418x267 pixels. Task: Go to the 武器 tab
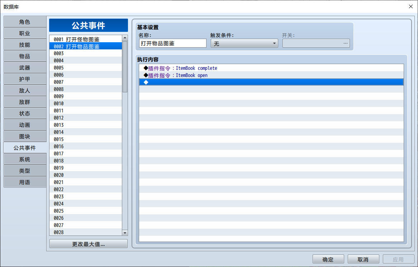25,68
